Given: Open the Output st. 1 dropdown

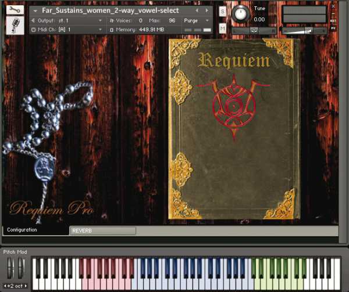Looking at the screenshot, I should click(101, 21).
